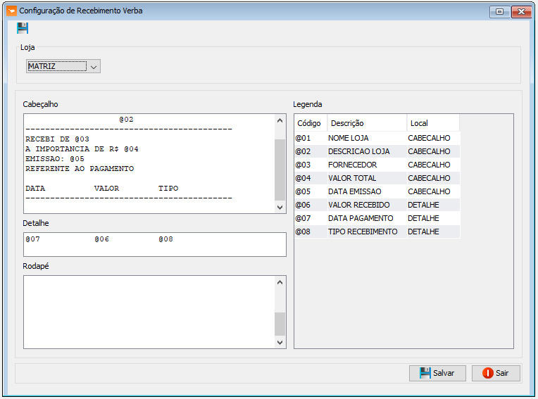The image size is (538, 399).
Task: Select the @01 NOME LOJA legend row
Action: [x=377, y=138]
